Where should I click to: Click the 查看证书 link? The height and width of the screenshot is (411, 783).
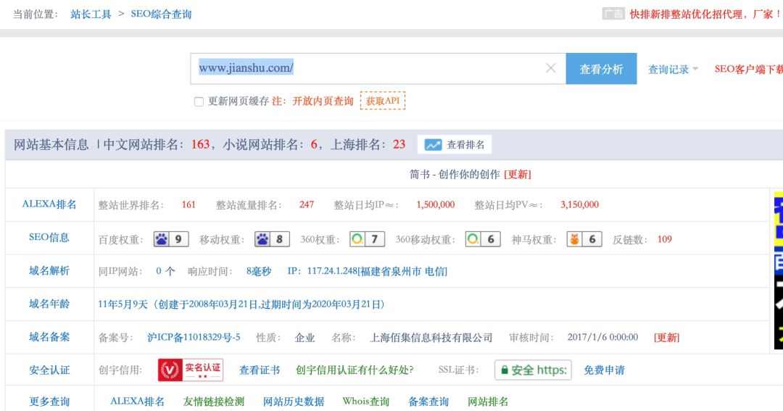(260, 370)
